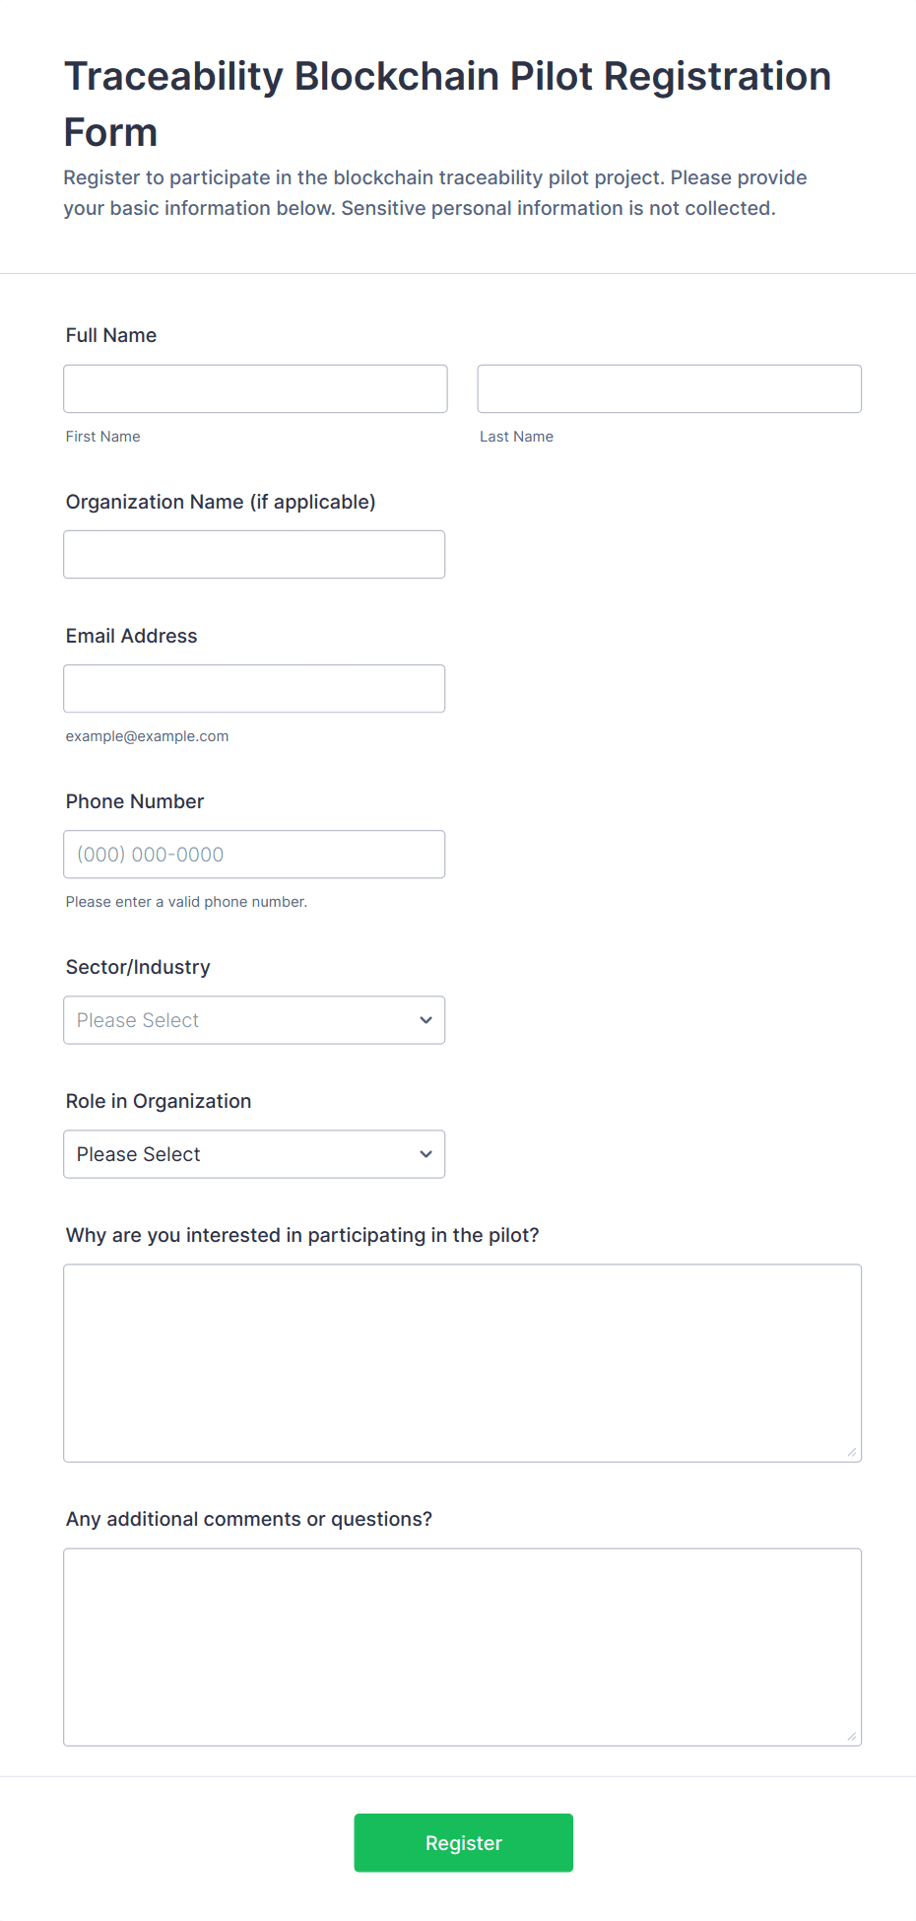Click the pilot interest reason text area
This screenshot has width=916, height=1921.
pos(462,1363)
